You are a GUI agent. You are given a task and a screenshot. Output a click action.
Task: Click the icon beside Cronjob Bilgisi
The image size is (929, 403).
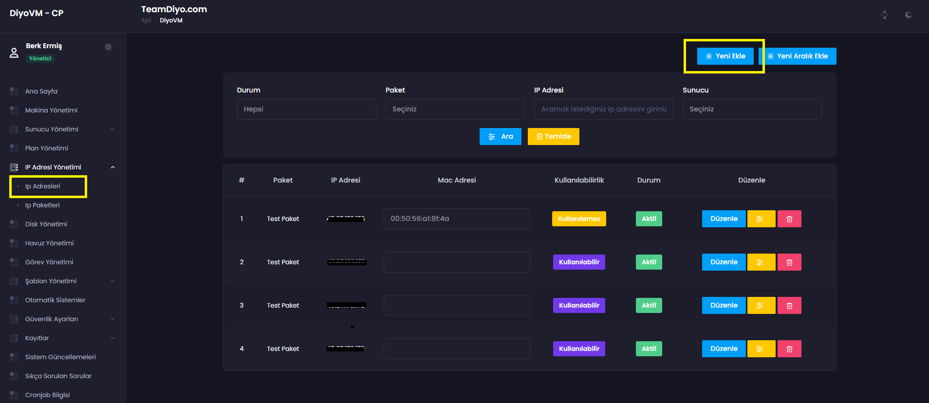click(14, 395)
